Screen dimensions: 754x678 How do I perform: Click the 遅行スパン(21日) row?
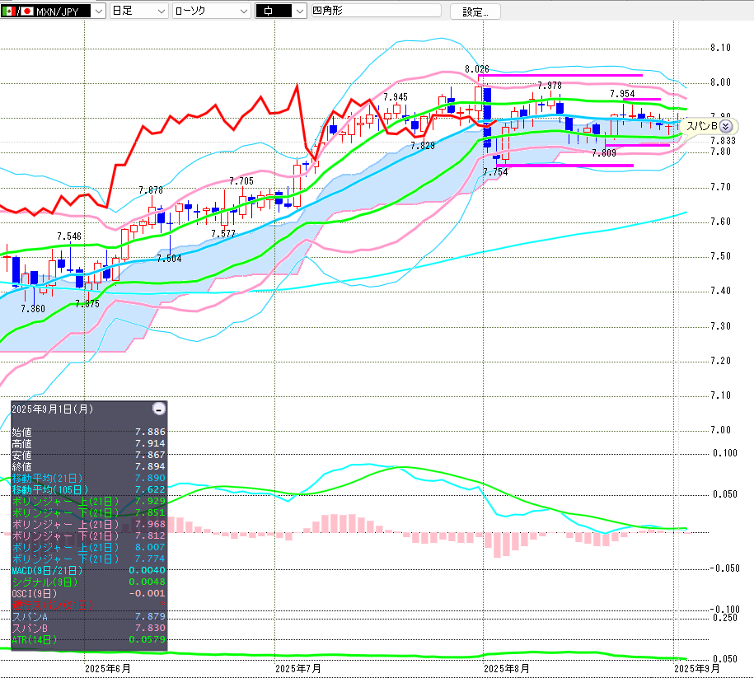point(88,605)
